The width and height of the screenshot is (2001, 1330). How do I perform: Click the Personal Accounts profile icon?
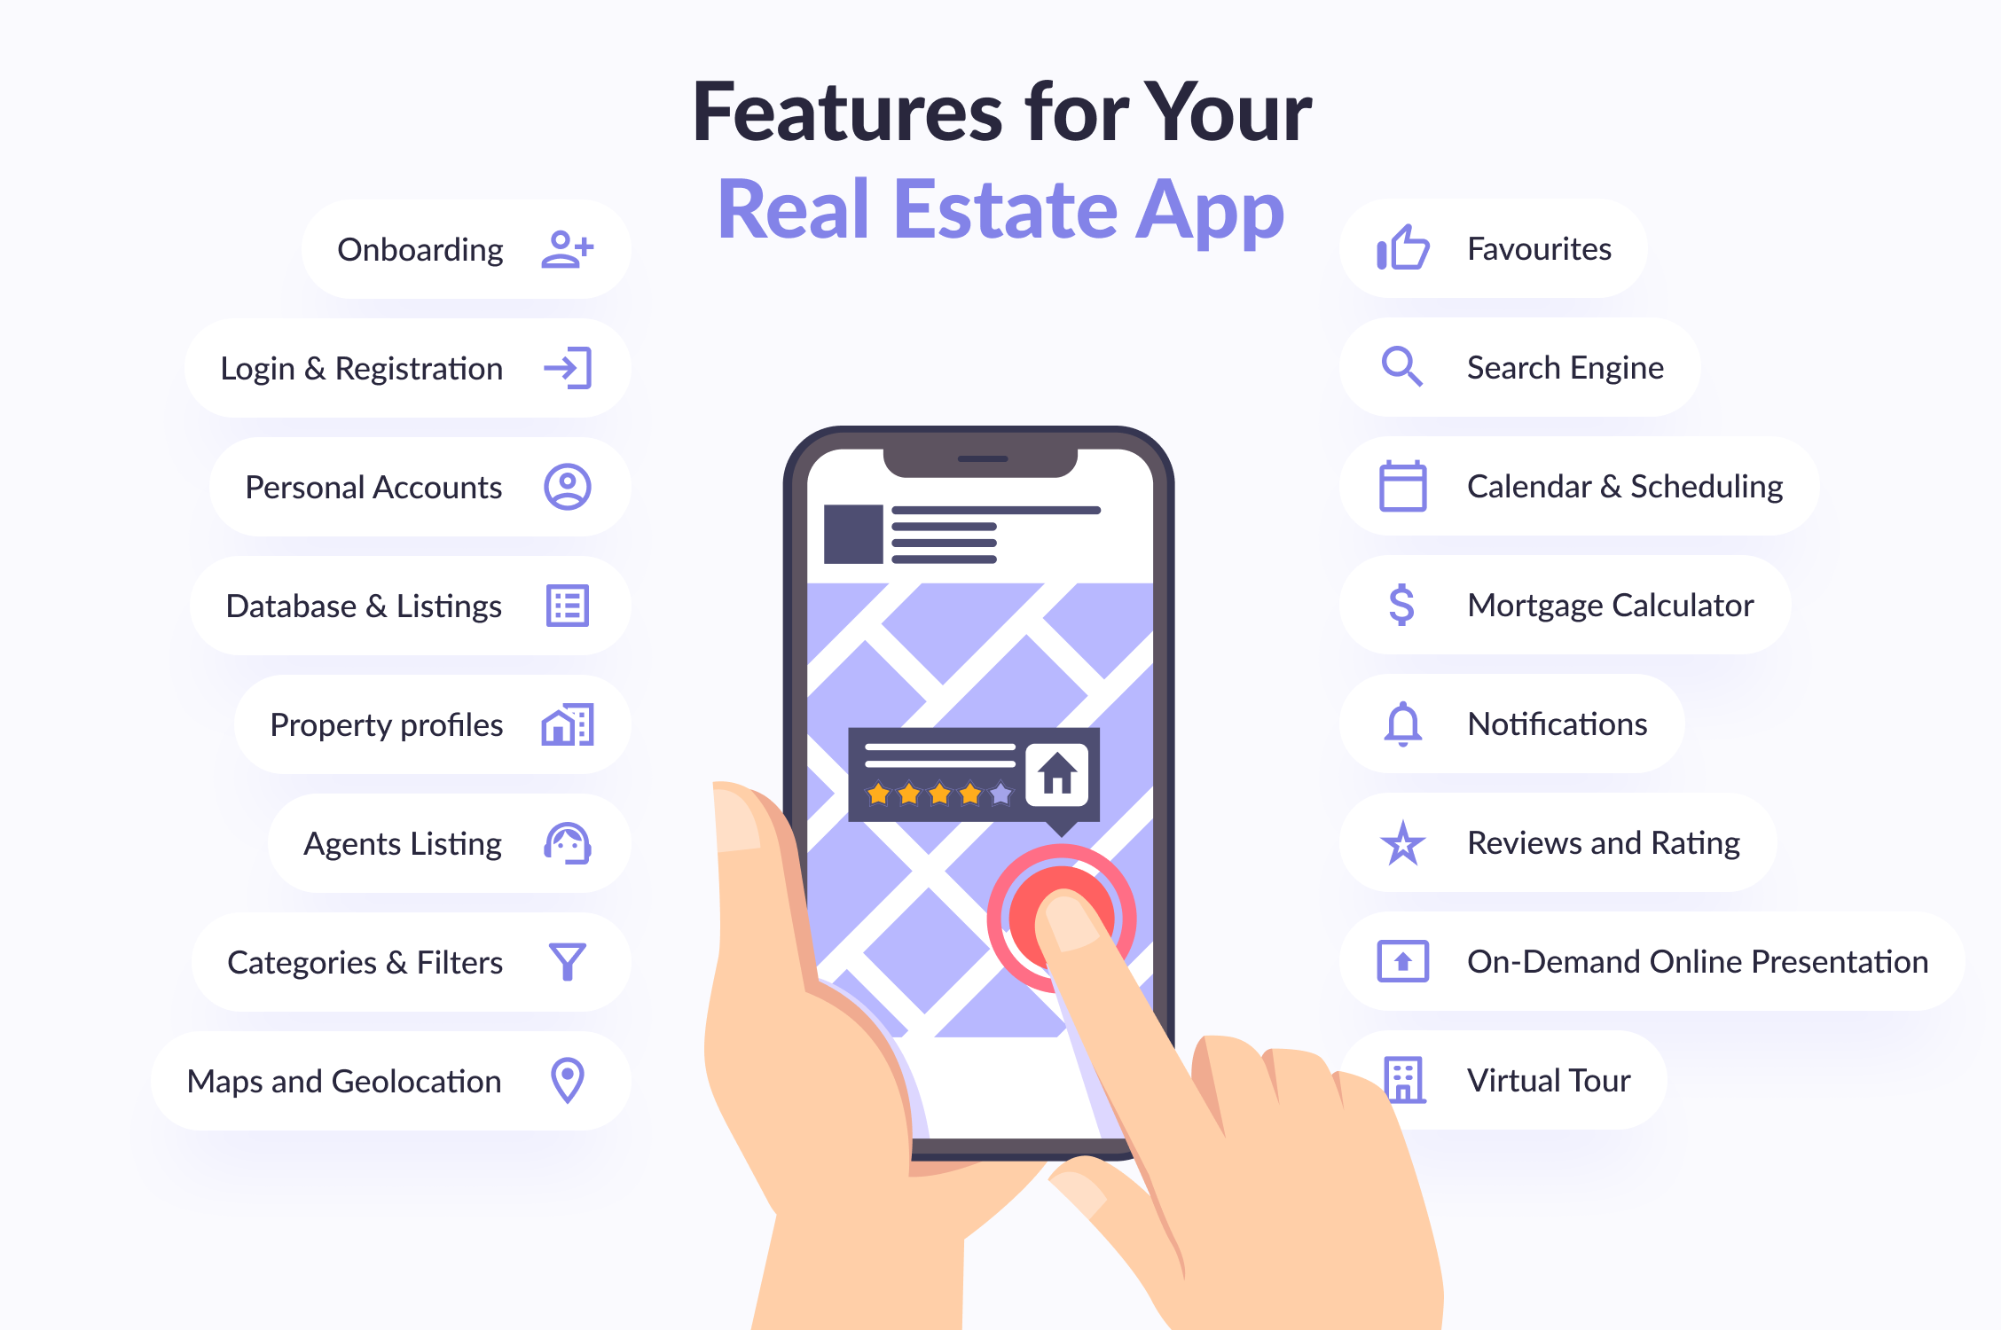click(584, 484)
